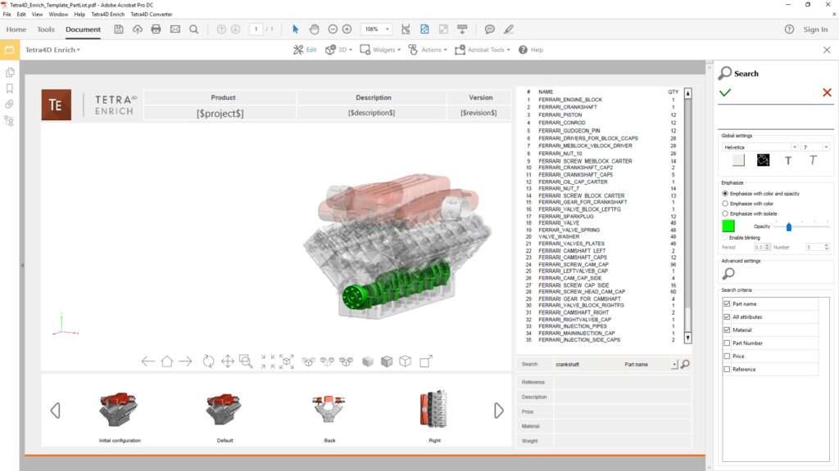This screenshot has height=471, width=839.
Task: Open model tree sidebar icon
Action: pos(10,121)
